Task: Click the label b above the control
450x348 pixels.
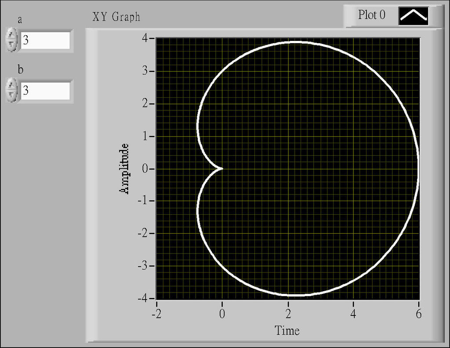Action: 20,69
